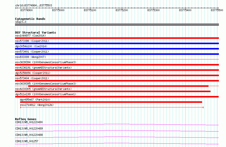Select the red bar for nsv573404
The image size is (226, 147).
tap(117, 81)
